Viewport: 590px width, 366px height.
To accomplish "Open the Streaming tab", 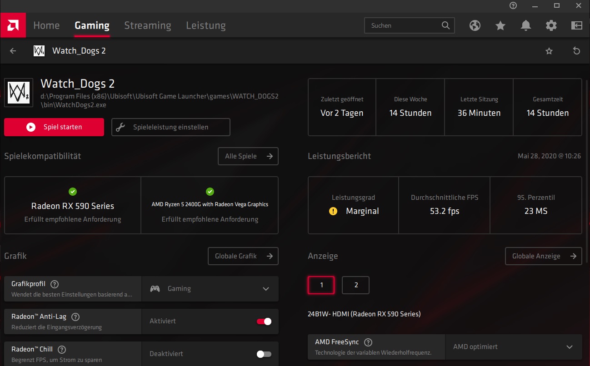I will coord(148,25).
